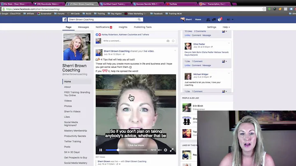Image resolution: width=296 pixels, height=166 pixels.
Task: Open the Screenshot bookmark
Action: pos(44,14)
